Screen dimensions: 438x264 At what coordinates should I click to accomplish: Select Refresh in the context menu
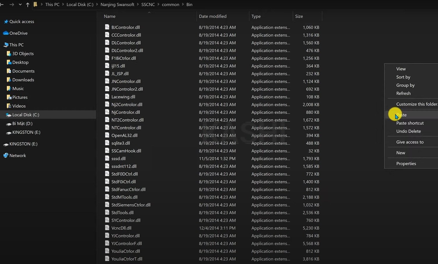click(403, 93)
